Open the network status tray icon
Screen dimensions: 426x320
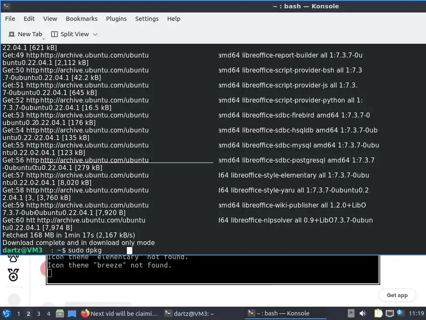[389, 313]
